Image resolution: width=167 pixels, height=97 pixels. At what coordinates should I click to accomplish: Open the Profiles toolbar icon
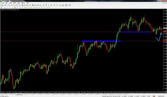point(5,5)
